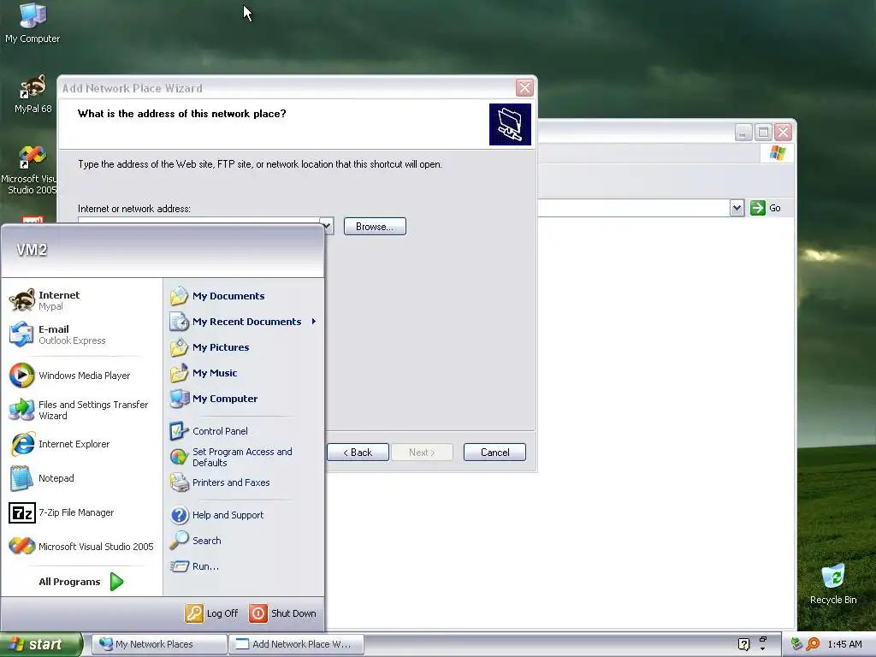Click the orange search tray icon

813,644
